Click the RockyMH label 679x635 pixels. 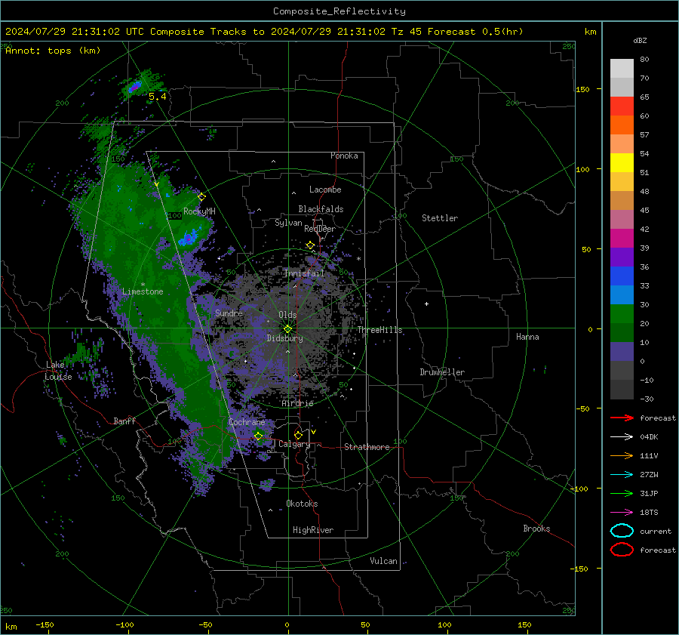(x=199, y=211)
